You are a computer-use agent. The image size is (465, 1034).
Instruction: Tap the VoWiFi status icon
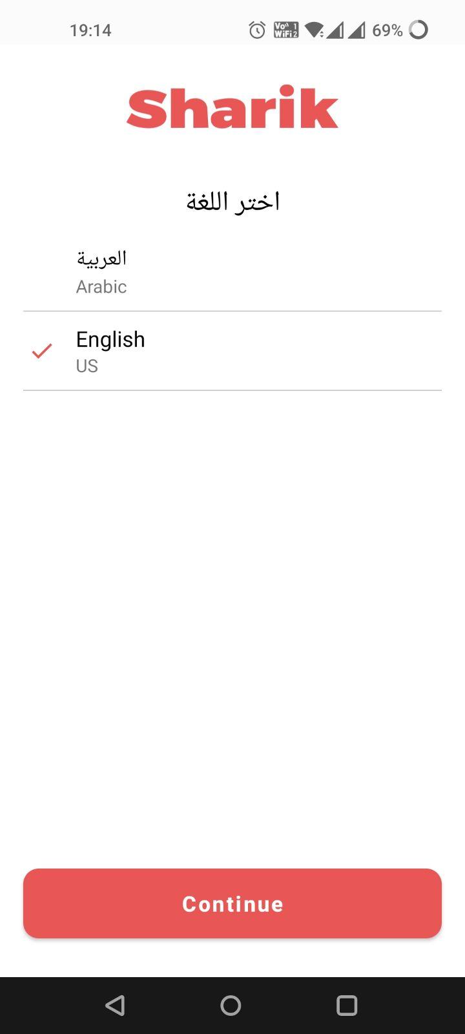point(286,30)
